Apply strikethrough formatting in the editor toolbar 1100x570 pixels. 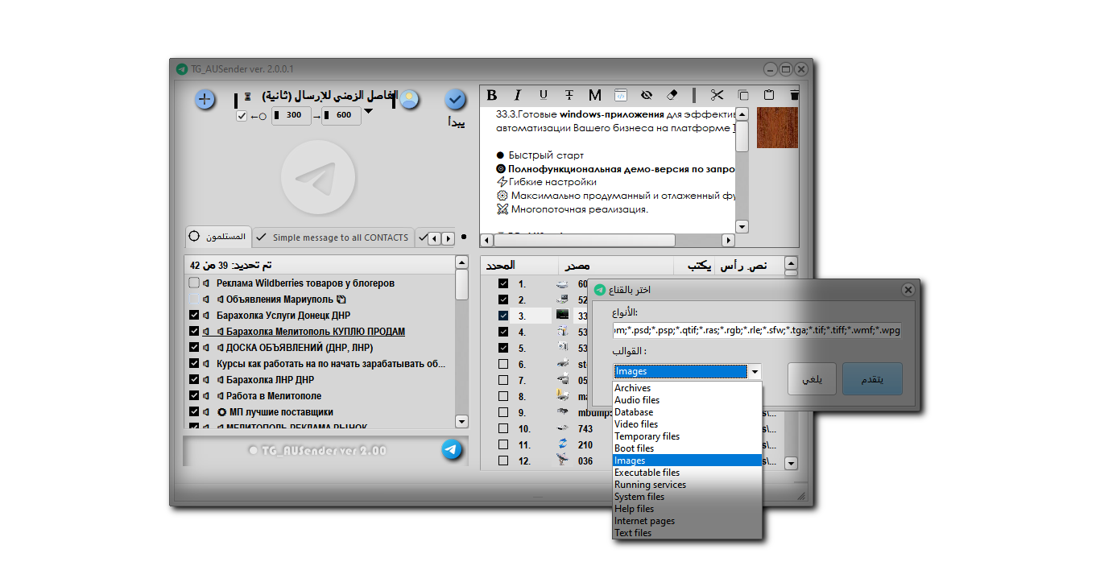click(x=569, y=95)
